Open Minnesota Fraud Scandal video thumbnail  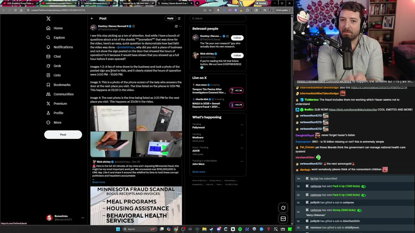click(x=136, y=205)
